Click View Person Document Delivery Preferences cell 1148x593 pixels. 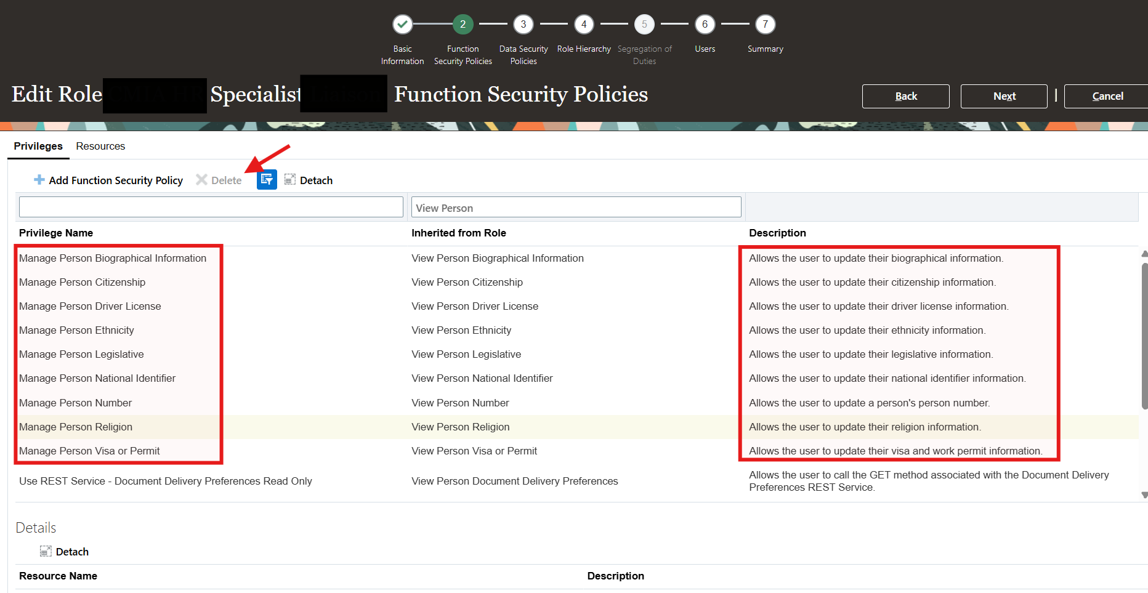tap(515, 481)
